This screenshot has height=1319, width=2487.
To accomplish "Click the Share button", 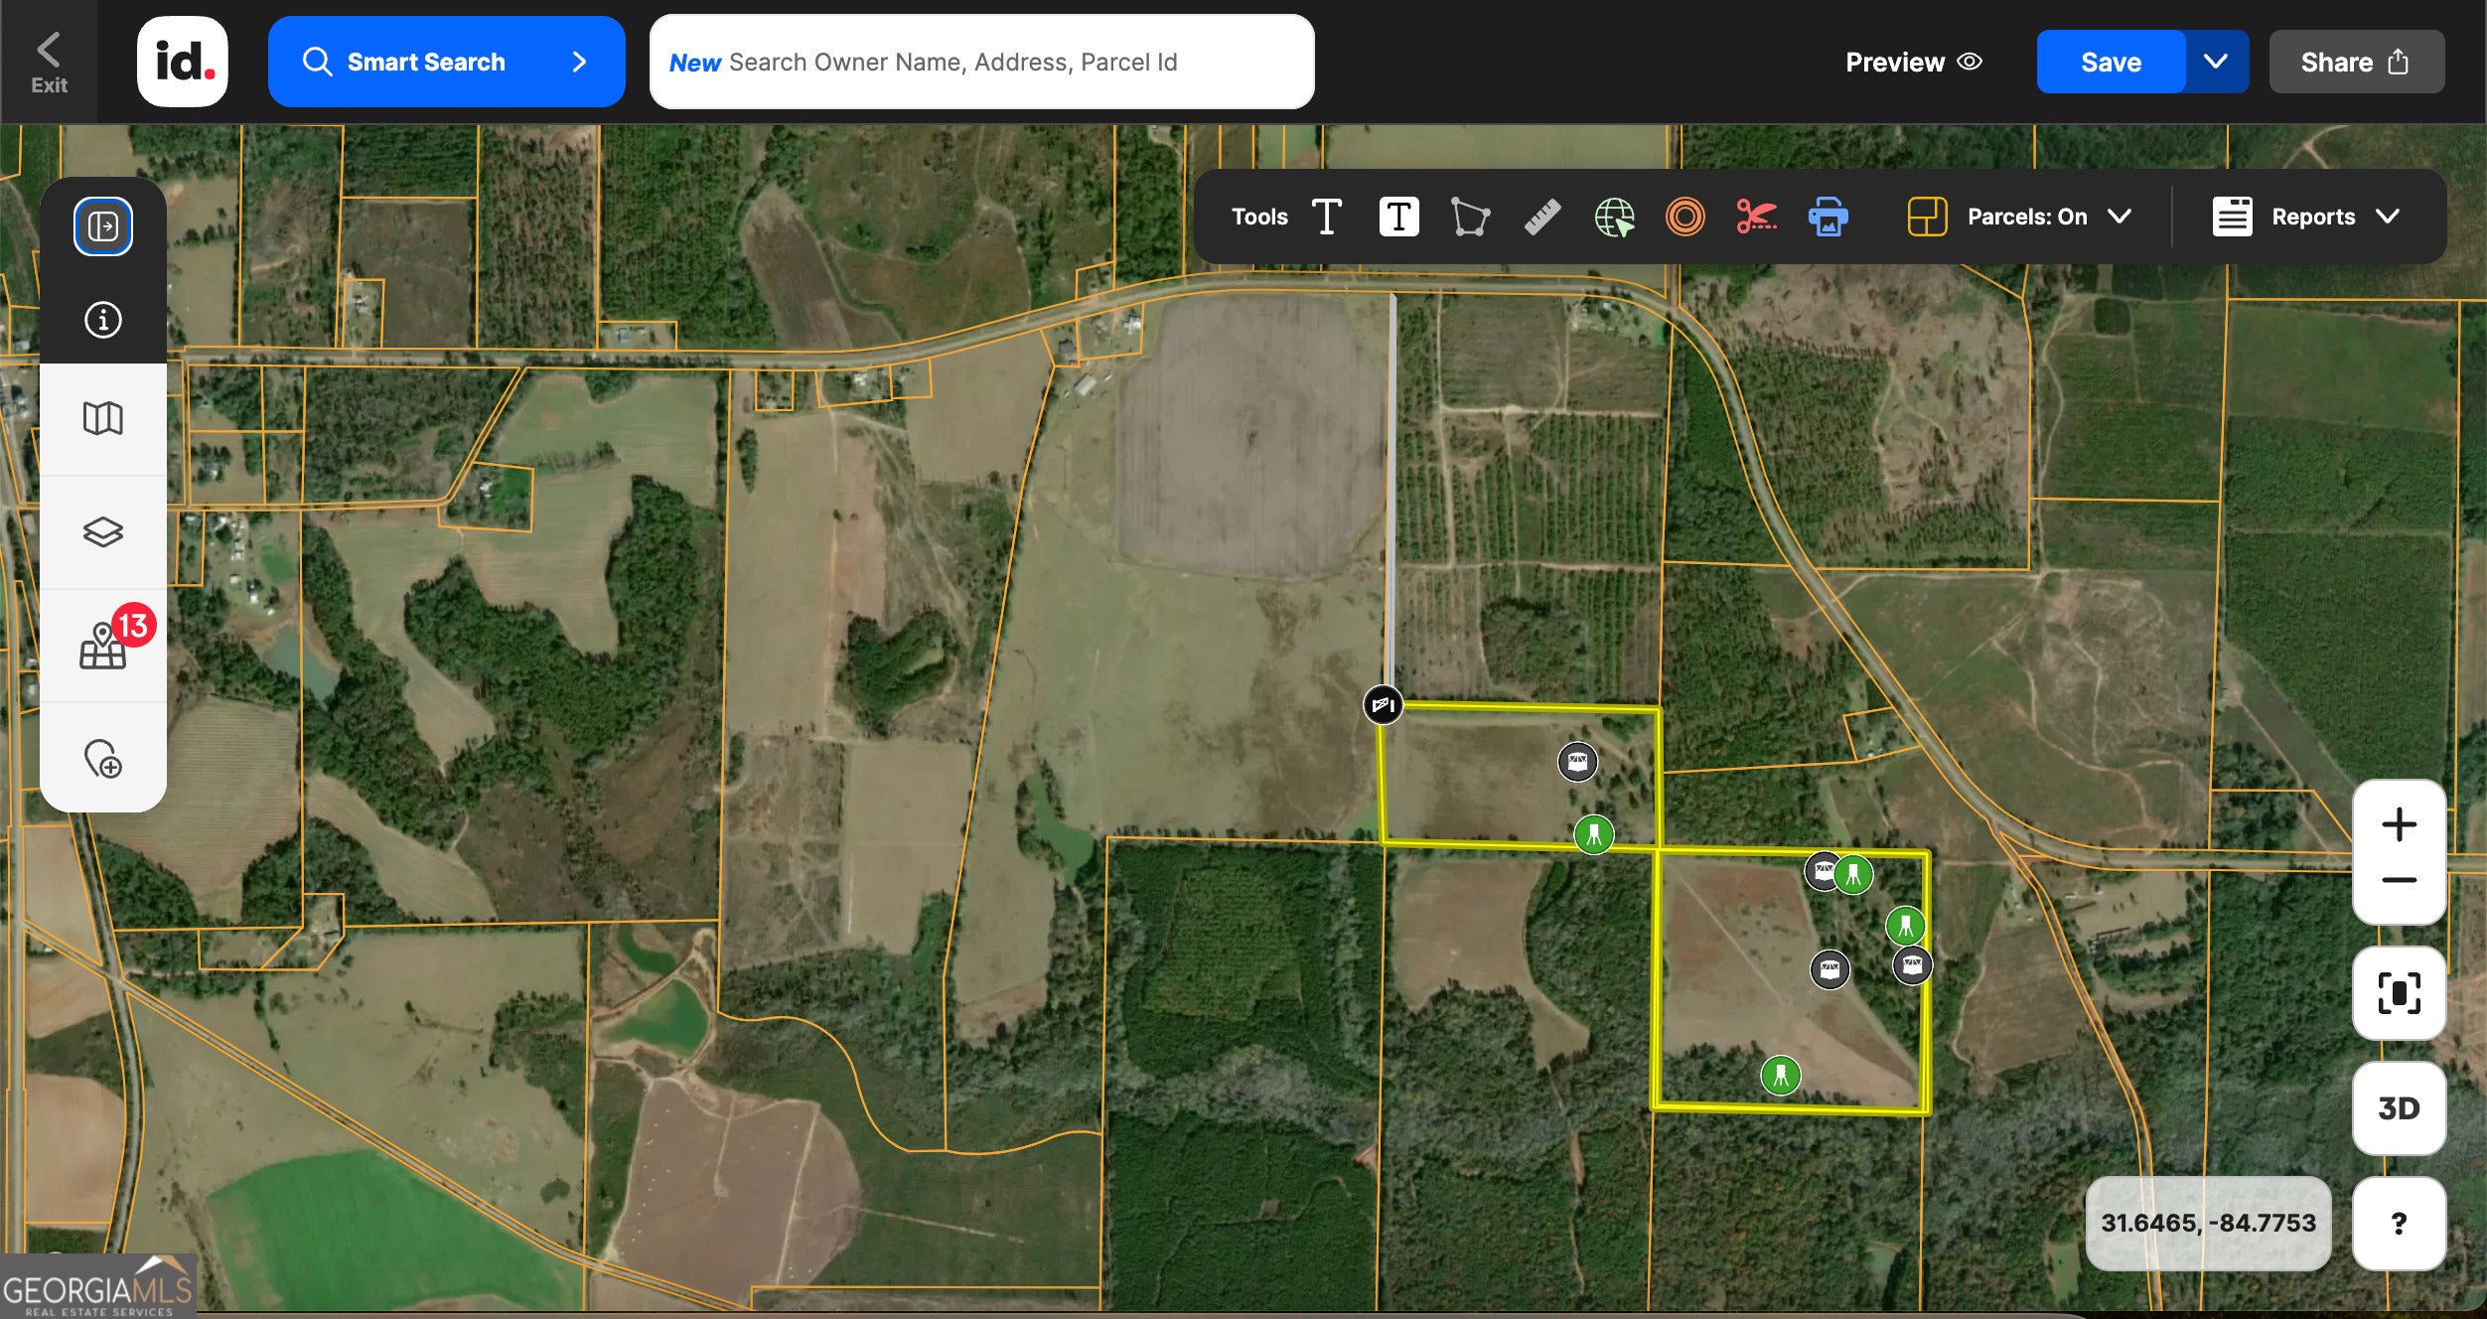I will pos(2356,62).
